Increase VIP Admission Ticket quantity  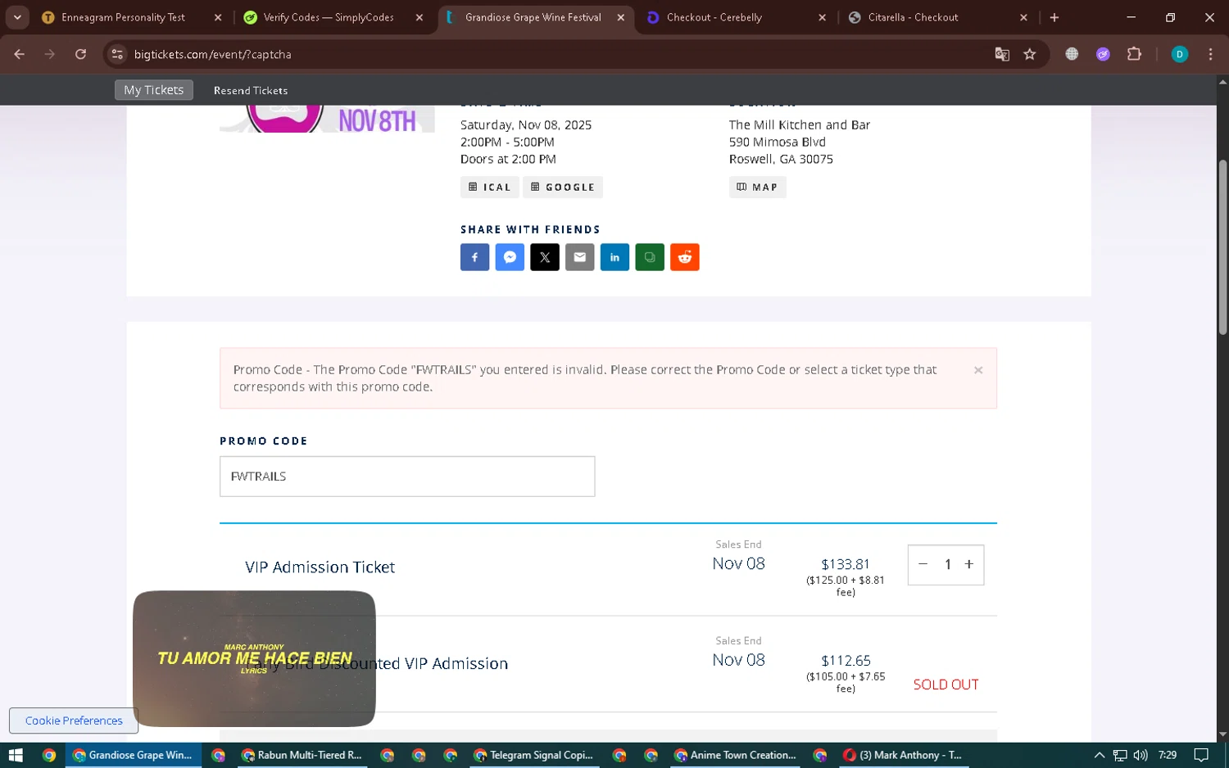pyautogui.click(x=969, y=564)
